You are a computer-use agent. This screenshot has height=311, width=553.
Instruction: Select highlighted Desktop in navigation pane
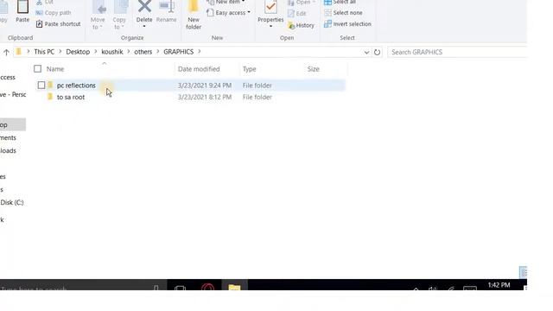point(13,124)
